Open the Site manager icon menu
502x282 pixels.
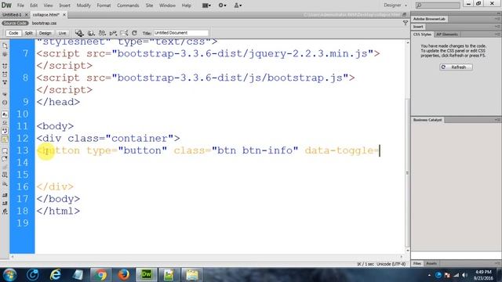[238, 5]
